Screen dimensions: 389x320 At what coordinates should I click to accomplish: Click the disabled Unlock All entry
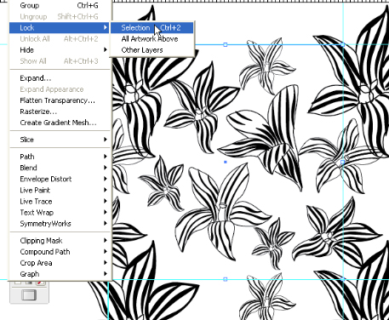pos(60,39)
